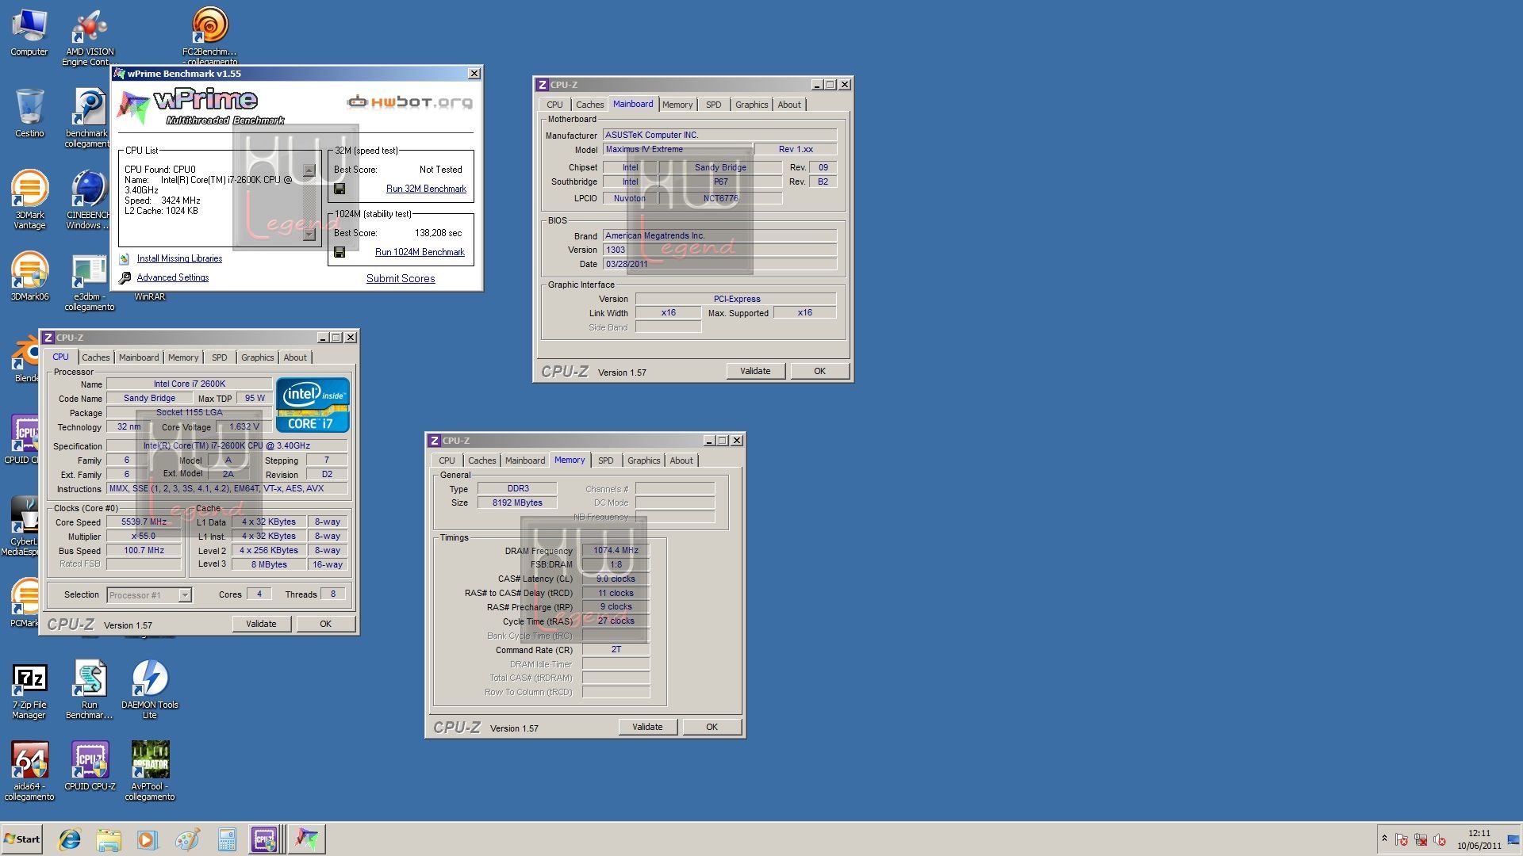Open Memory tab in Mainboard CPU-Z window
Image resolution: width=1523 pixels, height=856 pixels.
point(677,105)
